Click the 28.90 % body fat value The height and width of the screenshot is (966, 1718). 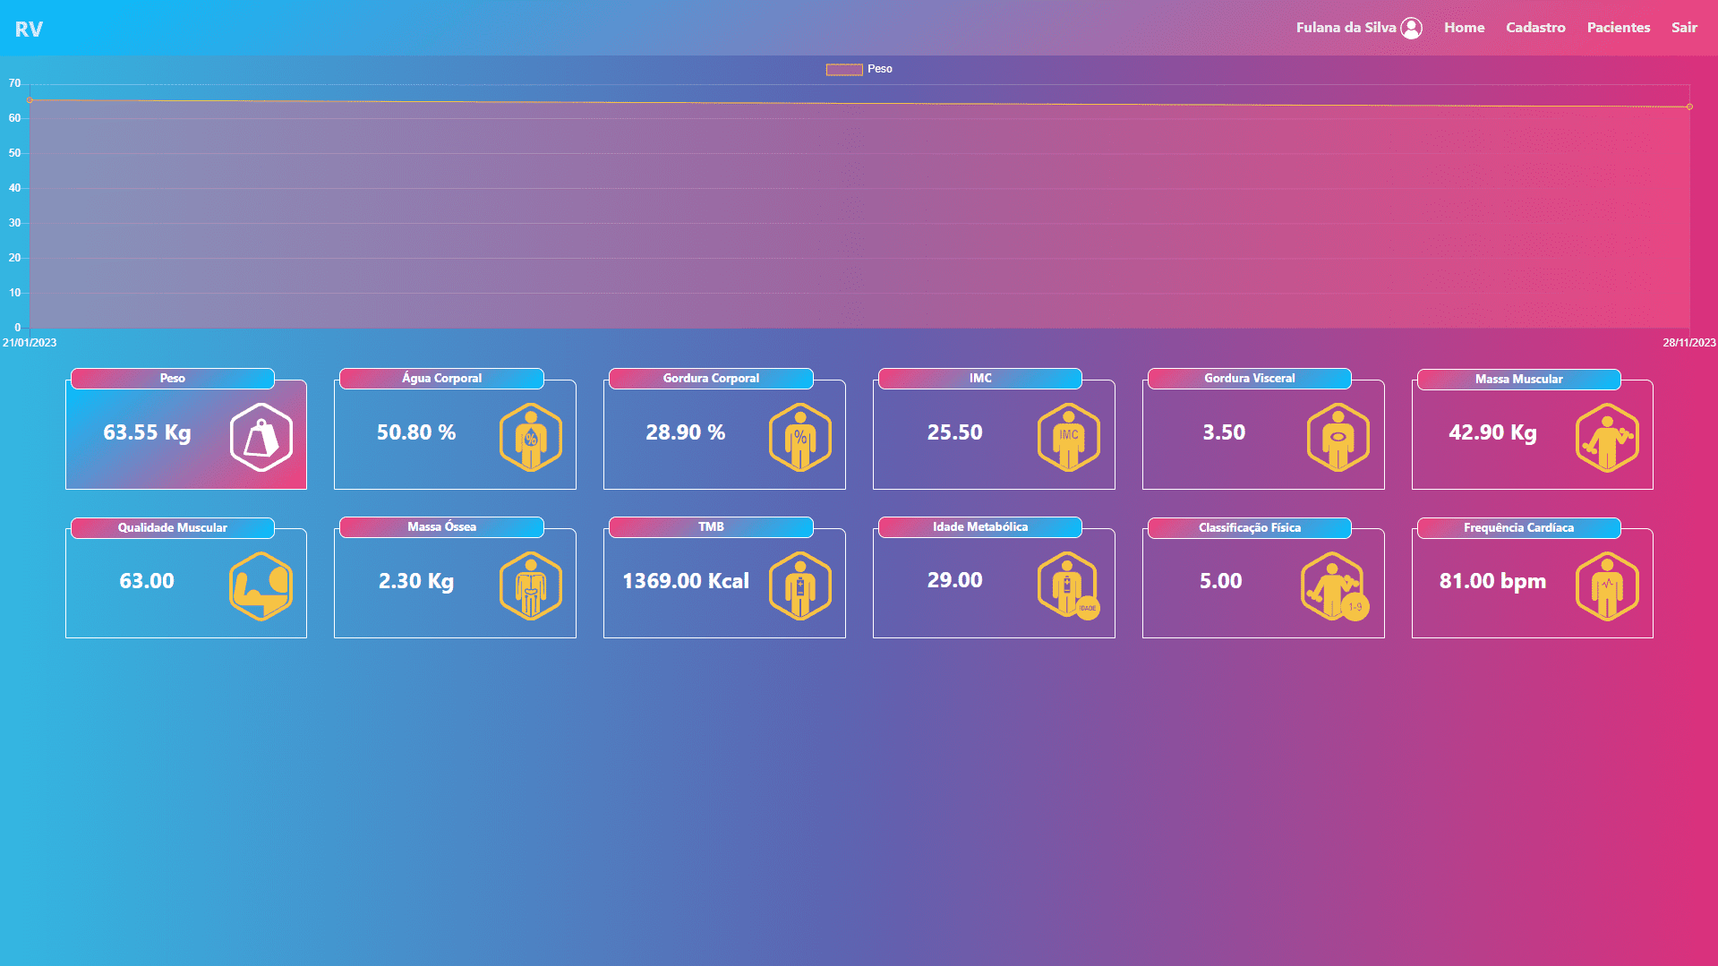[686, 432]
